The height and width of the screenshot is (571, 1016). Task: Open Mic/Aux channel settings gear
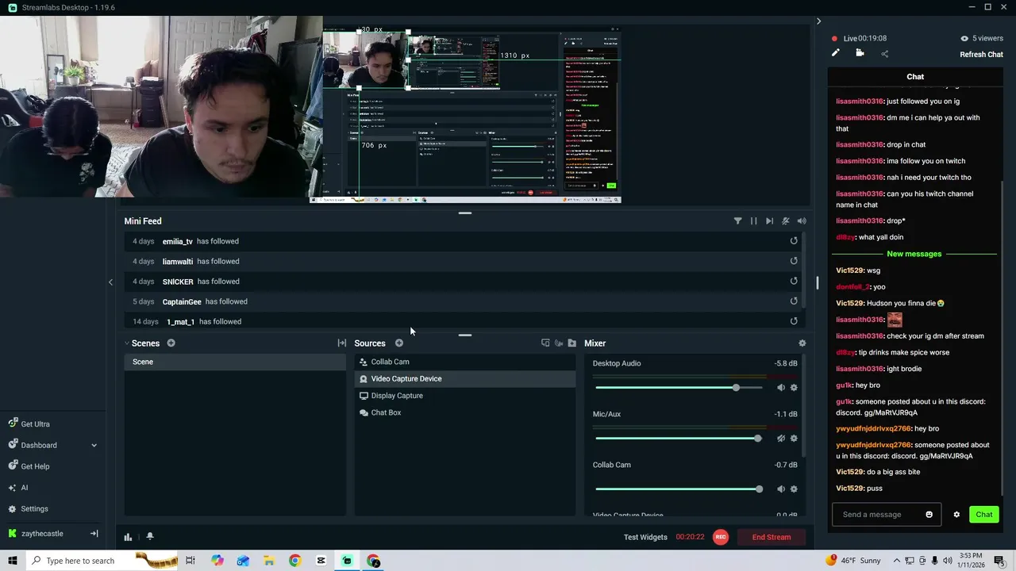tap(794, 439)
